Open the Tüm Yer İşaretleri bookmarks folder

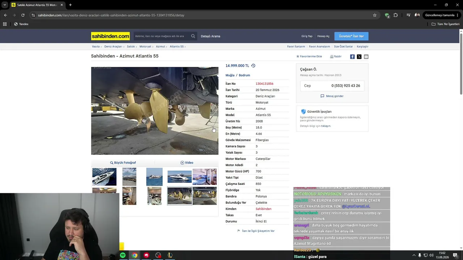446,24
